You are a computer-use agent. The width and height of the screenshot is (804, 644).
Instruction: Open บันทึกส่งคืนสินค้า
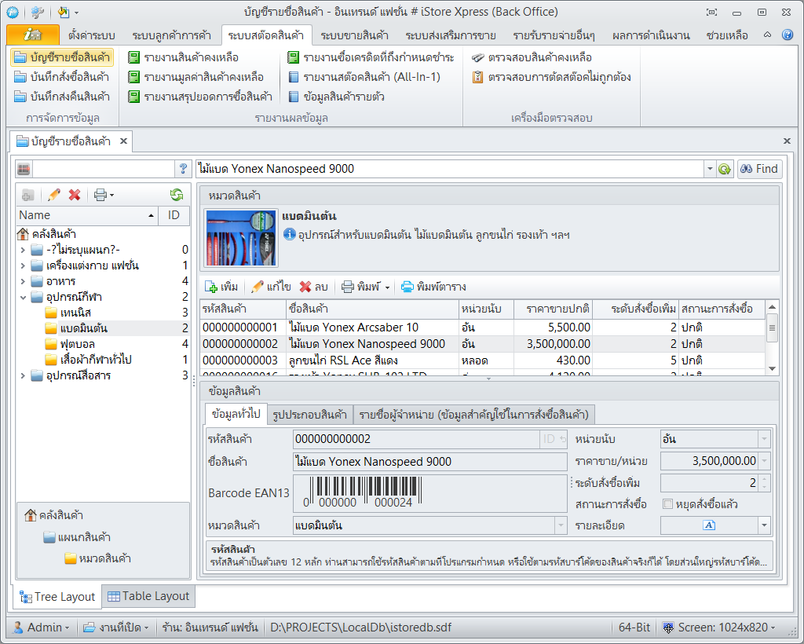click(x=61, y=97)
